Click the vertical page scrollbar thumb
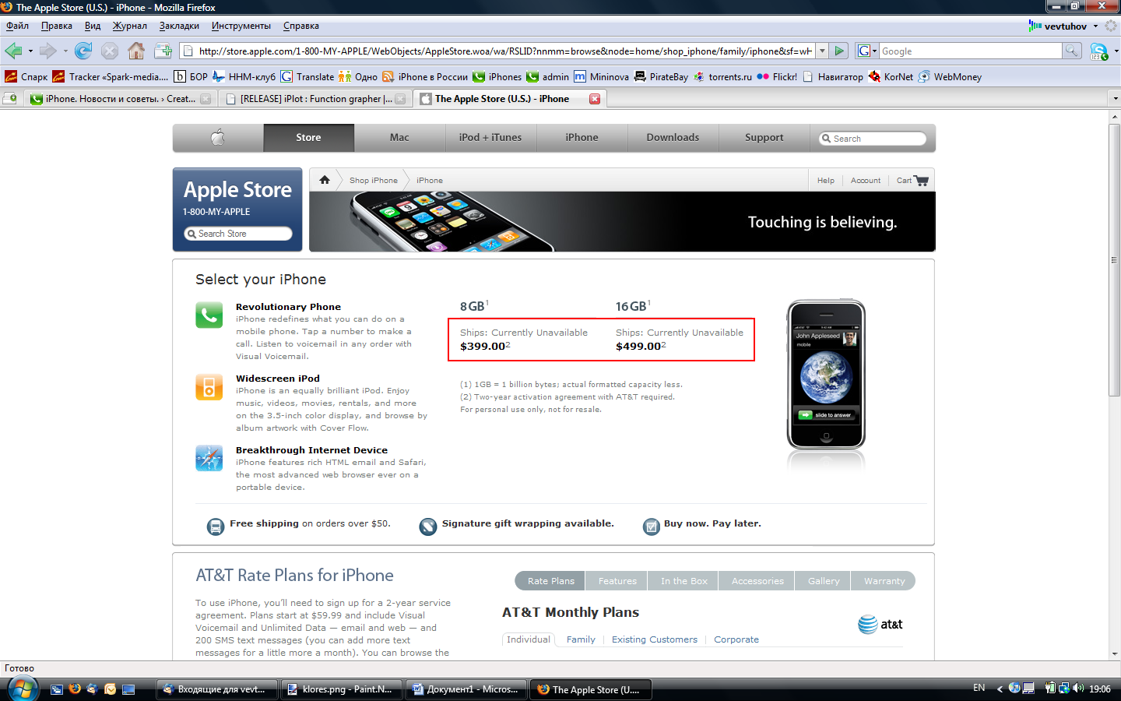The height and width of the screenshot is (701, 1121). (x=1115, y=260)
